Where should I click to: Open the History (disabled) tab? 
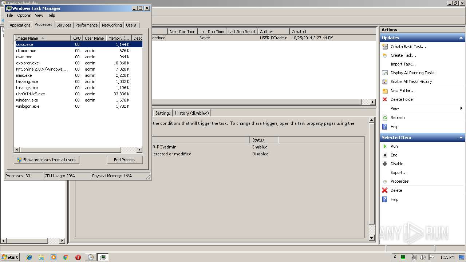coord(191,113)
